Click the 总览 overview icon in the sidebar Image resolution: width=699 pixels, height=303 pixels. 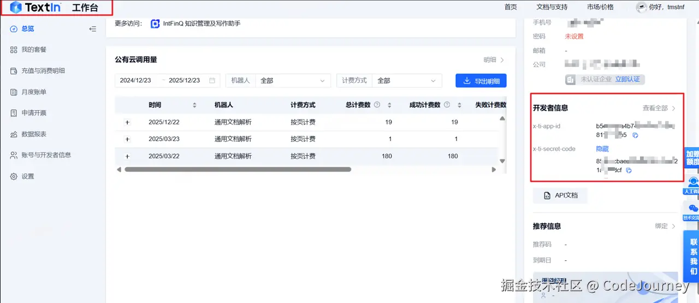pos(14,29)
